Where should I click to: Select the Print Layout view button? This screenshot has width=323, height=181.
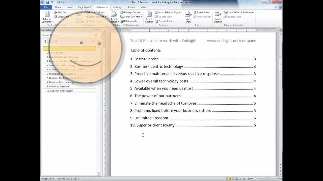(x=229, y=178)
